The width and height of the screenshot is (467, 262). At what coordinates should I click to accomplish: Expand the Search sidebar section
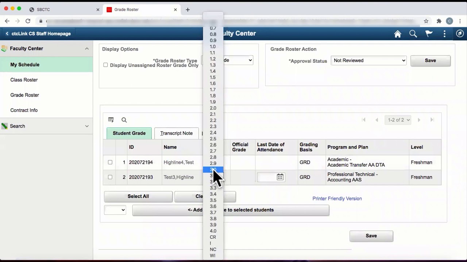click(x=87, y=126)
